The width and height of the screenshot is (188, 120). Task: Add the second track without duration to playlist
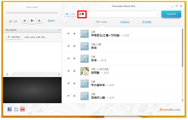pos(74,46)
